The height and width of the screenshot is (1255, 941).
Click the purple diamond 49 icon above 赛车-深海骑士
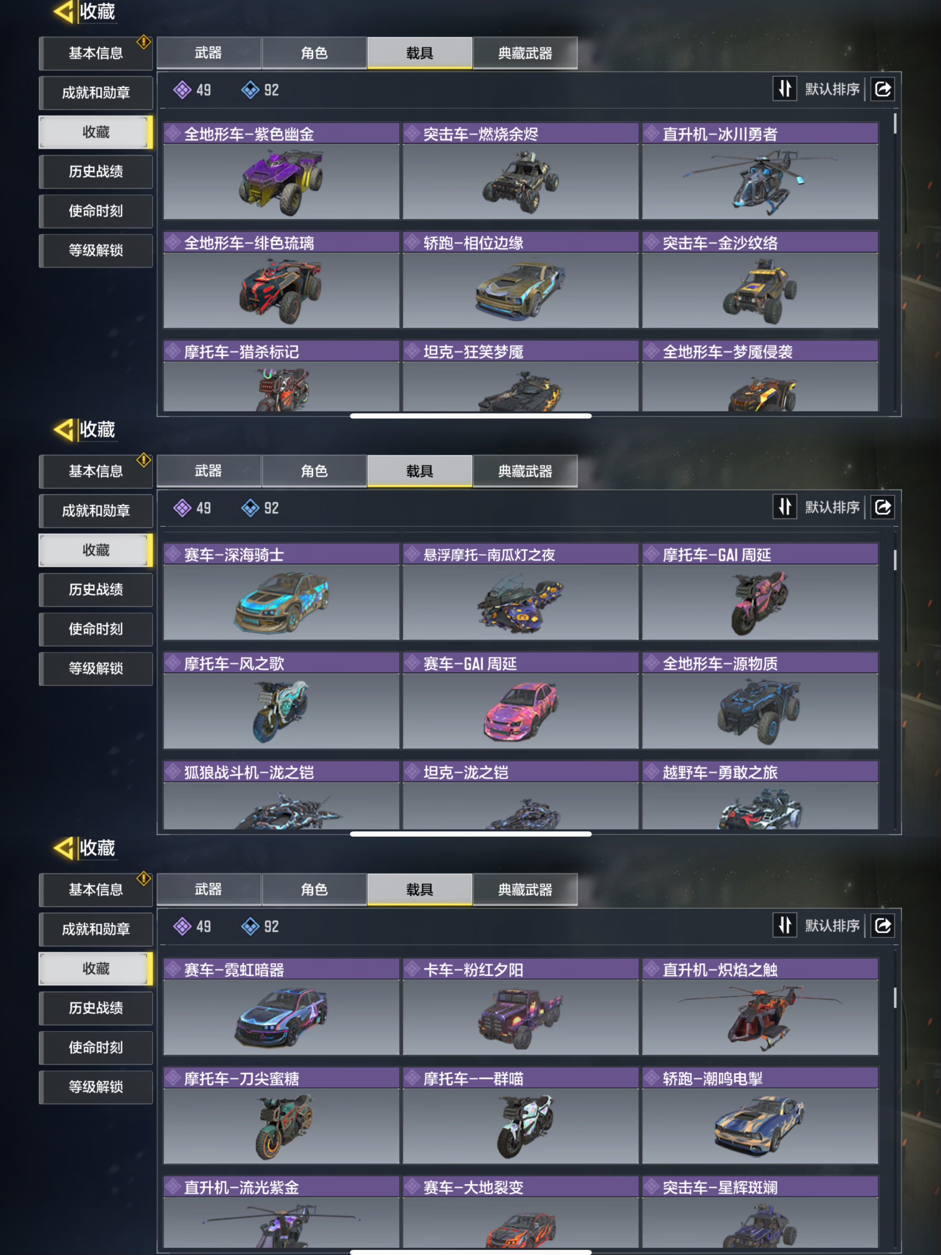point(182,508)
